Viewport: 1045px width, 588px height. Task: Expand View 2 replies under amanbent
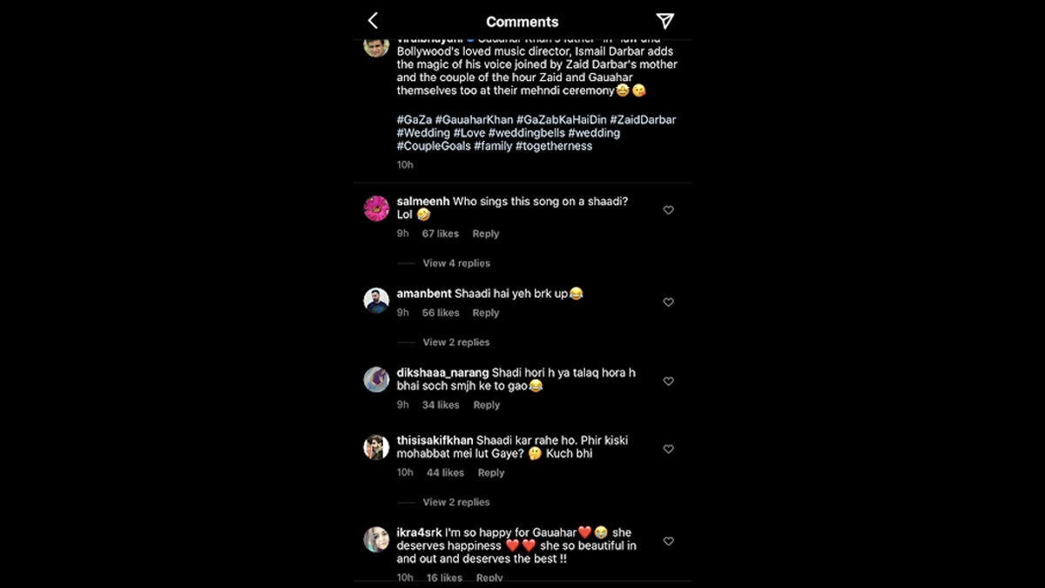456,342
